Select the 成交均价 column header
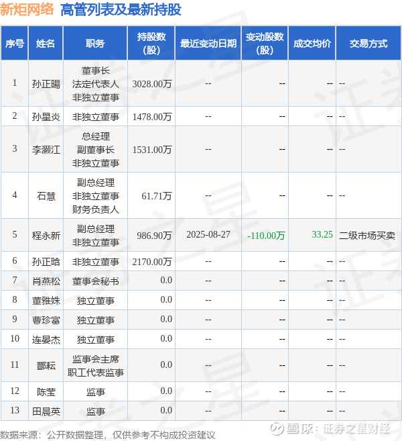The width and height of the screenshot is (402, 441). [x=312, y=44]
